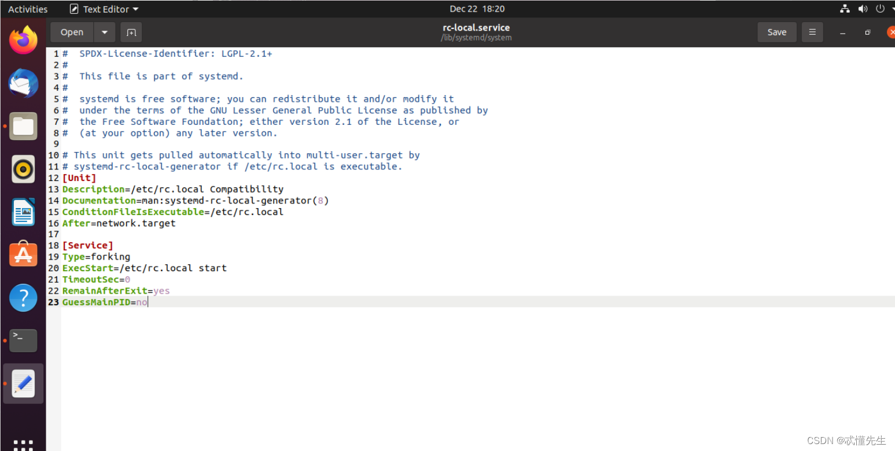Save the rc-local.service file

click(777, 32)
